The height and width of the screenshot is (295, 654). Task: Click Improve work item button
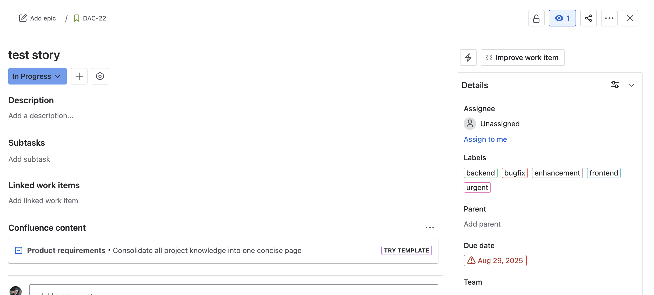[523, 58]
